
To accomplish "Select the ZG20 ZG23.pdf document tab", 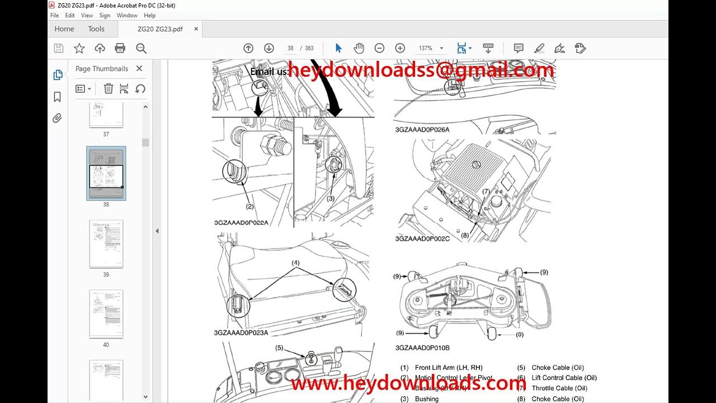I will click(x=161, y=29).
